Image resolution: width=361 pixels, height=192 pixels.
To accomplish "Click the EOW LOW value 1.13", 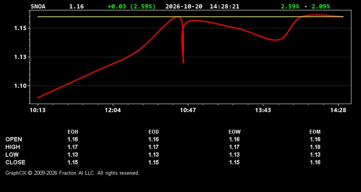I will (x=234, y=155).
